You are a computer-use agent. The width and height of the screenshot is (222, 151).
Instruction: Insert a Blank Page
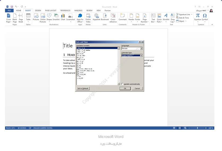[x=15, y=18]
